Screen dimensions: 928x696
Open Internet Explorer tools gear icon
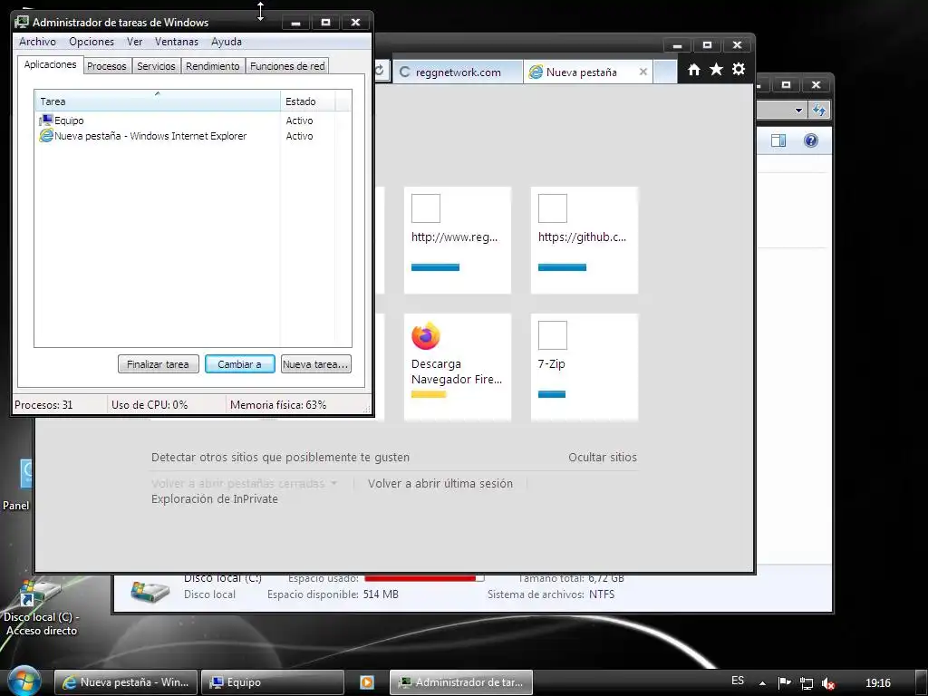pos(739,69)
